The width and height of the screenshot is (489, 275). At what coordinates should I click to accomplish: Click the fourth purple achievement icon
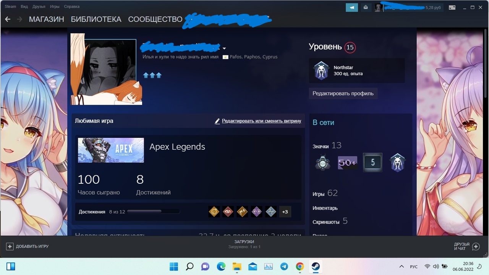click(257, 212)
